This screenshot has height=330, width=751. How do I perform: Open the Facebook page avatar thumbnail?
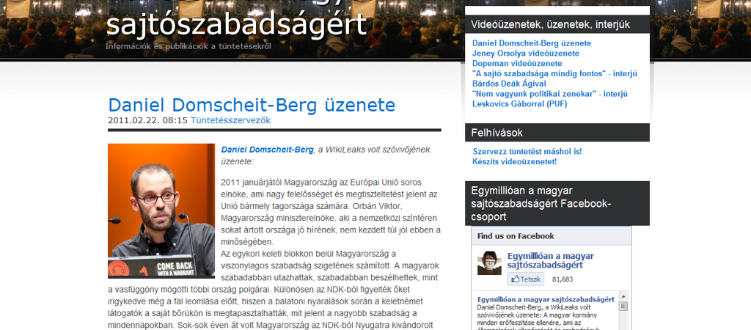[x=489, y=263]
